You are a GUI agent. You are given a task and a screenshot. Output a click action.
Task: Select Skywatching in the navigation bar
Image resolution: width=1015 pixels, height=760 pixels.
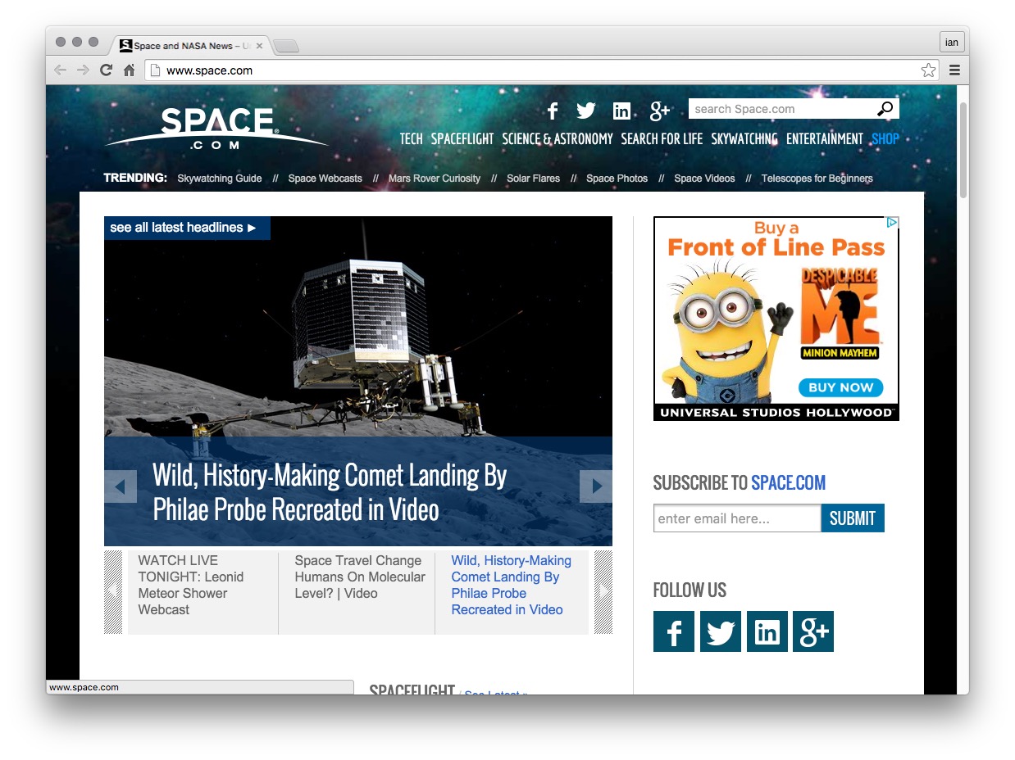point(744,139)
